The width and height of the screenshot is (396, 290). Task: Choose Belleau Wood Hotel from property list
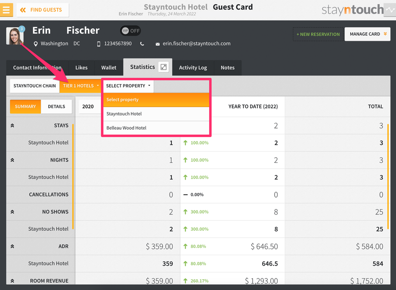pos(156,128)
